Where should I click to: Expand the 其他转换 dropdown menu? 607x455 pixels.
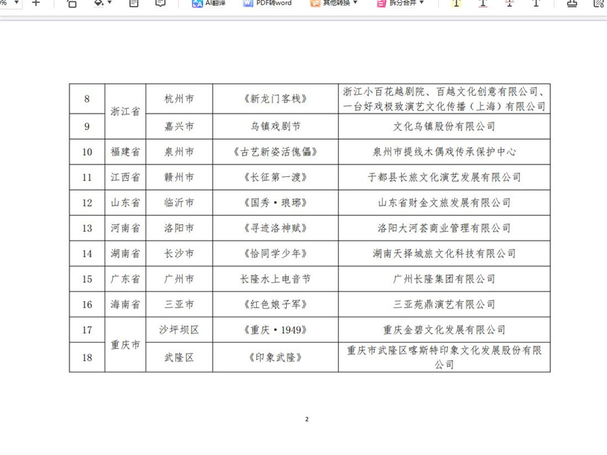click(x=334, y=3)
